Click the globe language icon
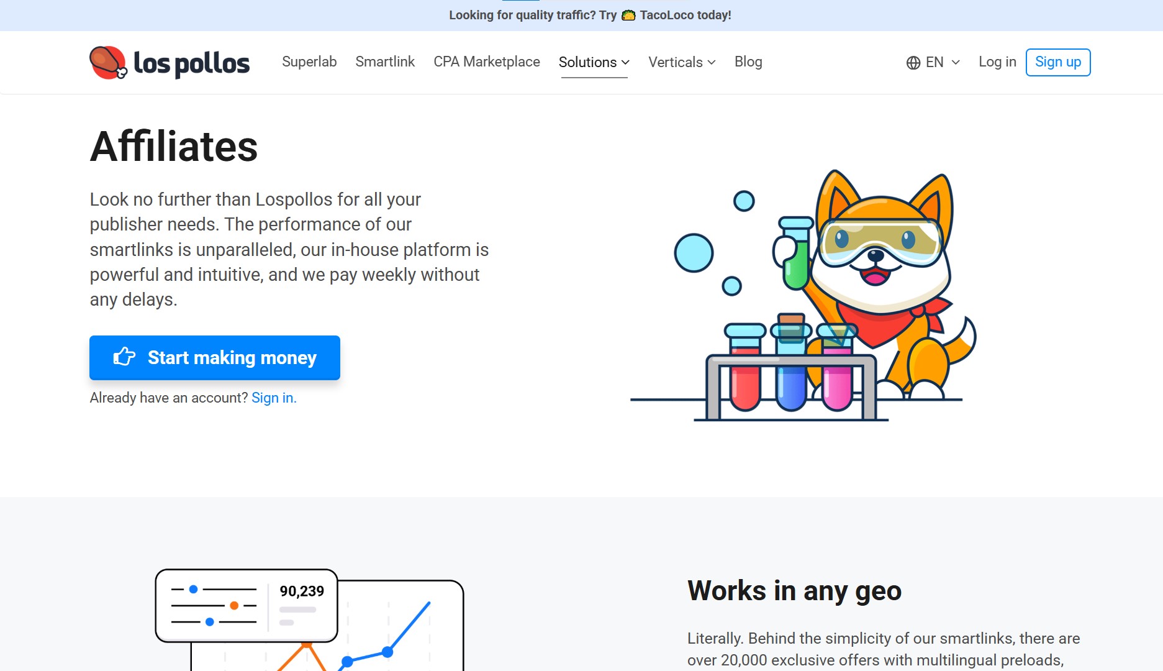1163x671 pixels. coord(913,63)
